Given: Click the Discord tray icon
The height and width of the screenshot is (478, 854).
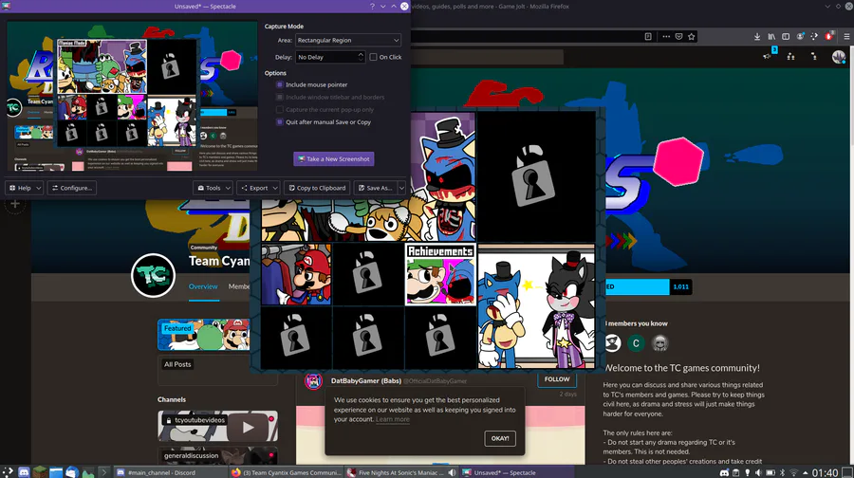Looking at the screenshot, I should tap(724, 472).
